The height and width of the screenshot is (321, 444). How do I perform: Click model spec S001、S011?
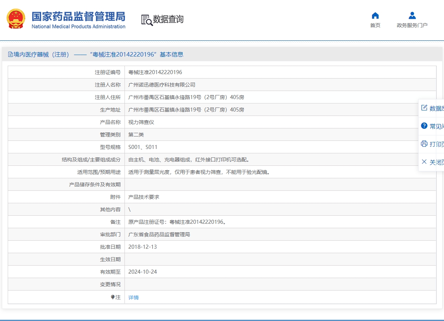tap(143, 147)
